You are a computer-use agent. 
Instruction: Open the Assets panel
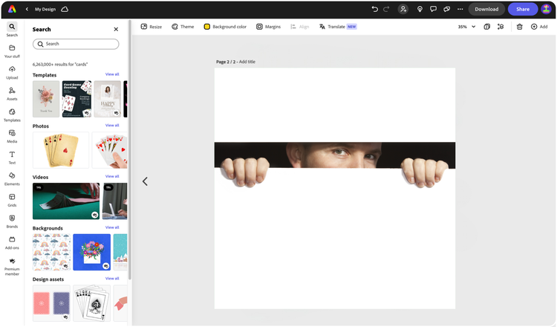(12, 94)
